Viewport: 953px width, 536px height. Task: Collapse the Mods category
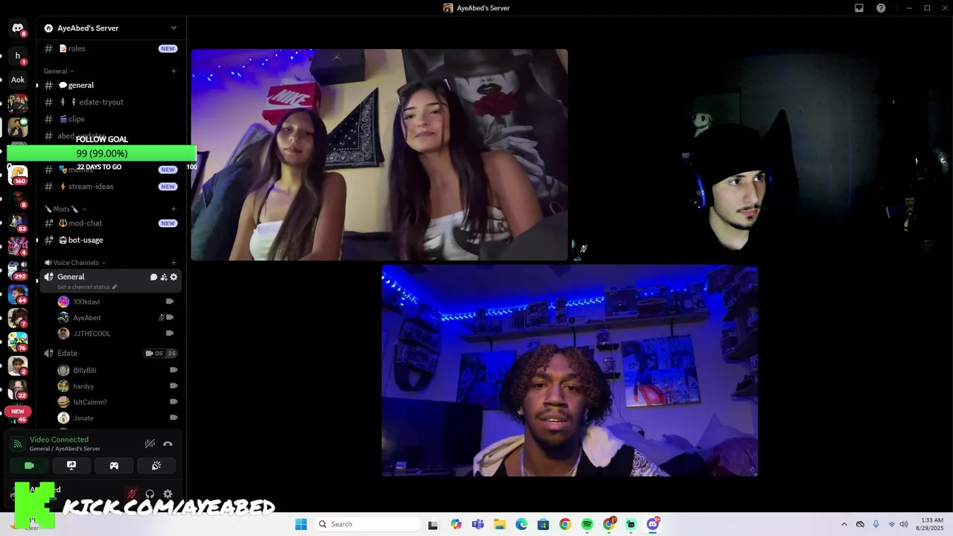[x=66, y=209]
